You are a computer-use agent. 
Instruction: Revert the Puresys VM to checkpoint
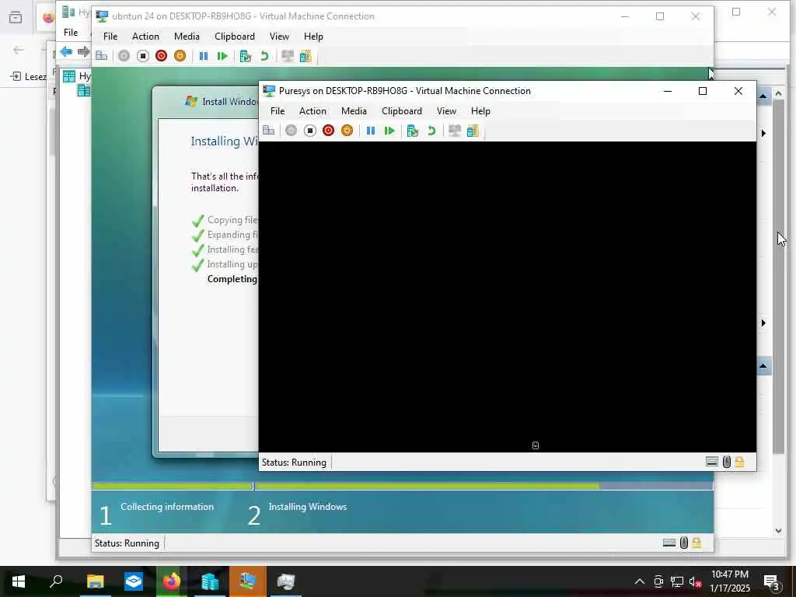tap(431, 131)
